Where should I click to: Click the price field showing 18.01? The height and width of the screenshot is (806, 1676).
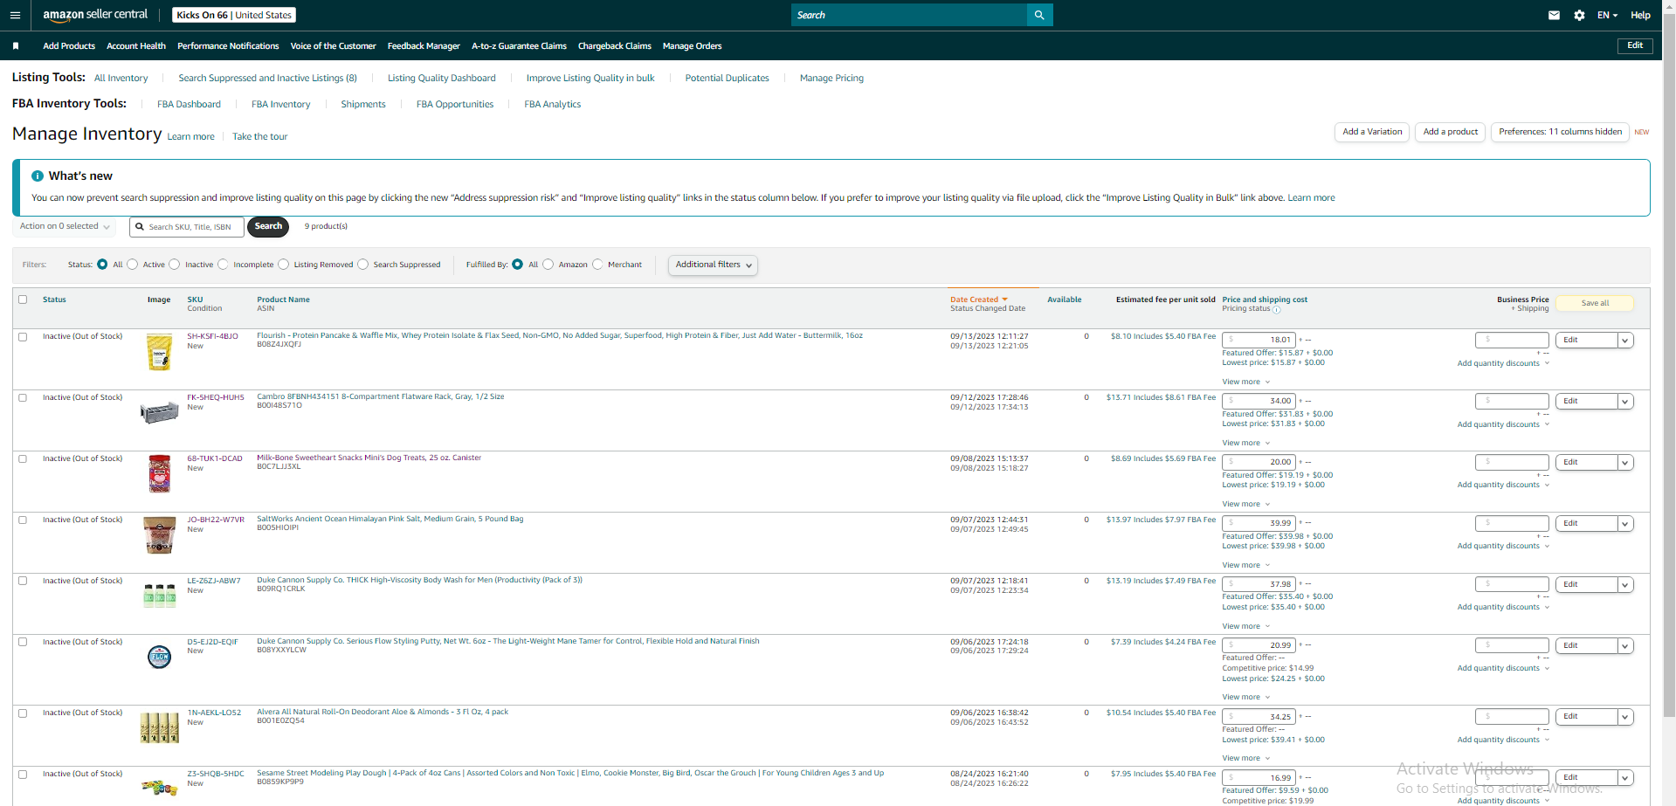coord(1259,340)
